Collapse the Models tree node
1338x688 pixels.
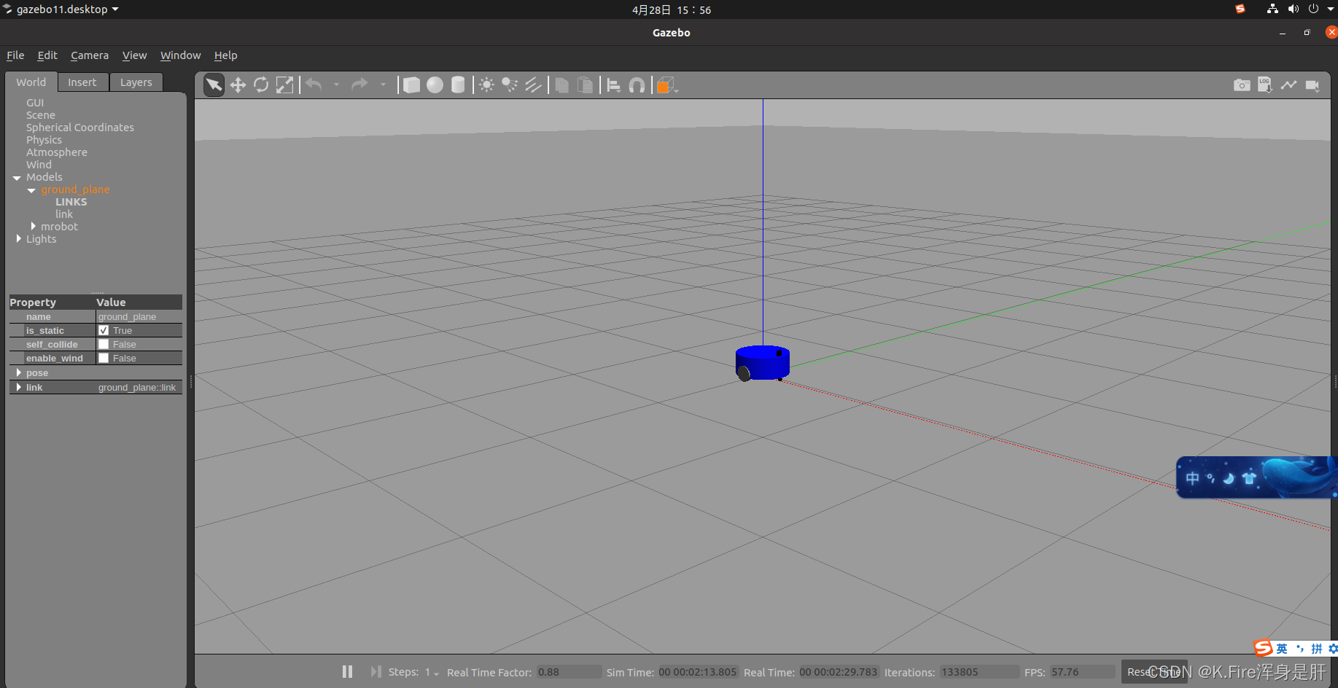point(17,178)
